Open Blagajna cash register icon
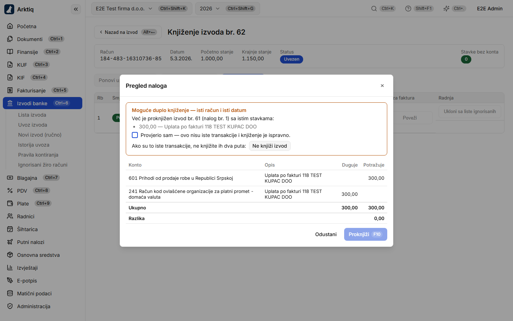 click(10, 178)
